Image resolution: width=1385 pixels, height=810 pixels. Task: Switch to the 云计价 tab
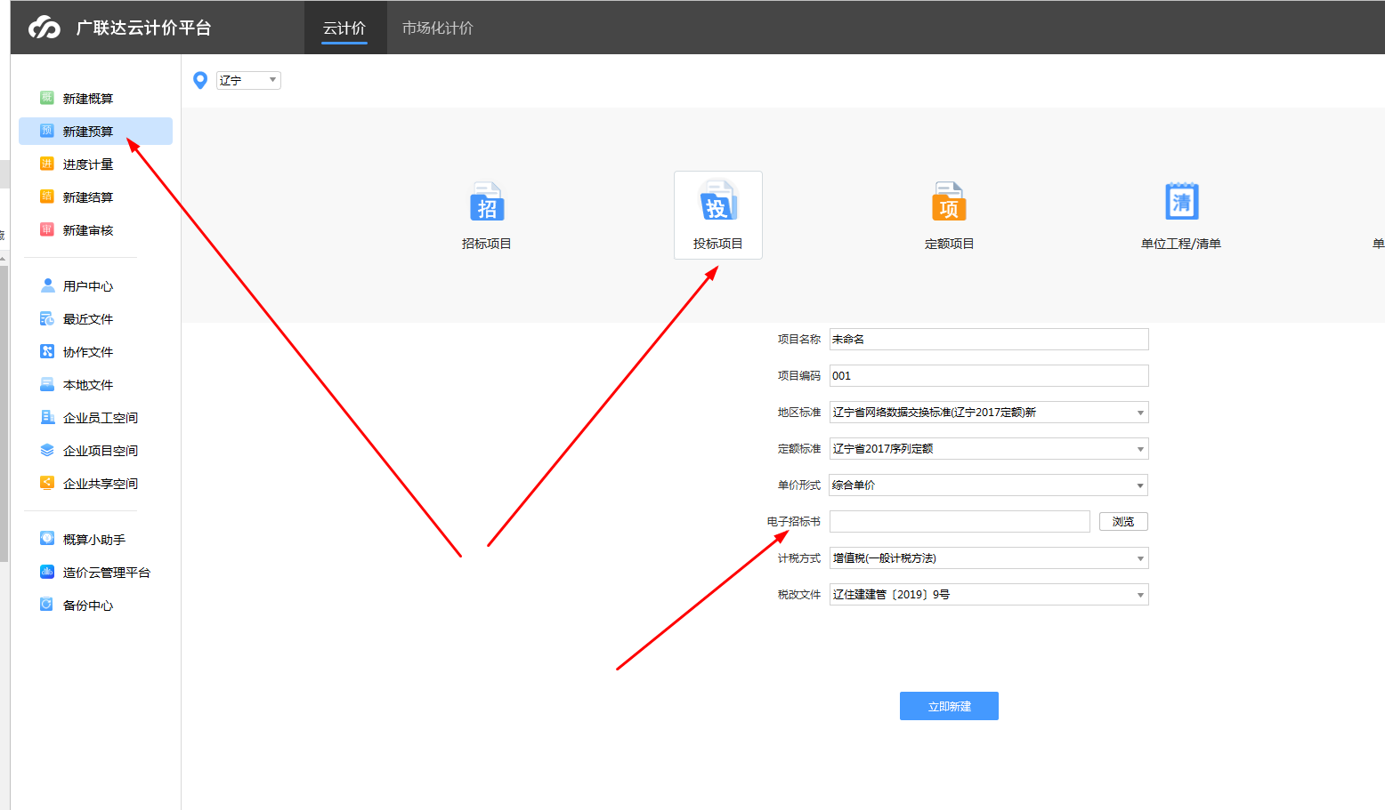pyautogui.click(x=344, y=28)
